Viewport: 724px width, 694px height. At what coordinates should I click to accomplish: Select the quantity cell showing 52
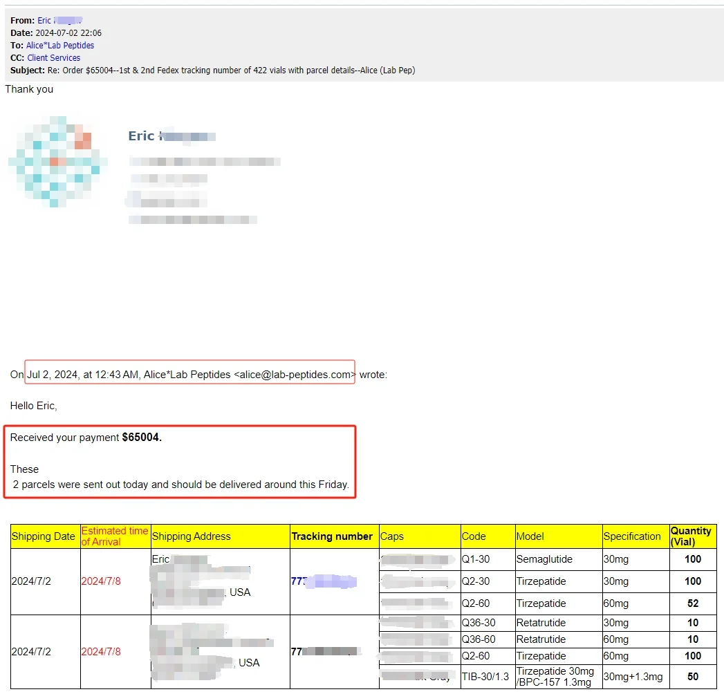(x=693, y=603)
